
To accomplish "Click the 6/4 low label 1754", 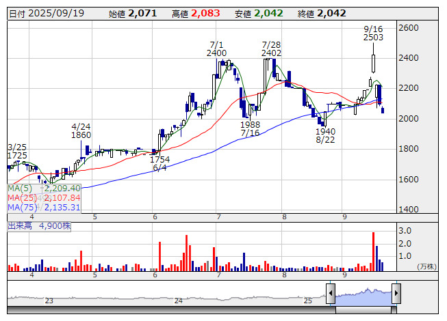I will point(159,159).
